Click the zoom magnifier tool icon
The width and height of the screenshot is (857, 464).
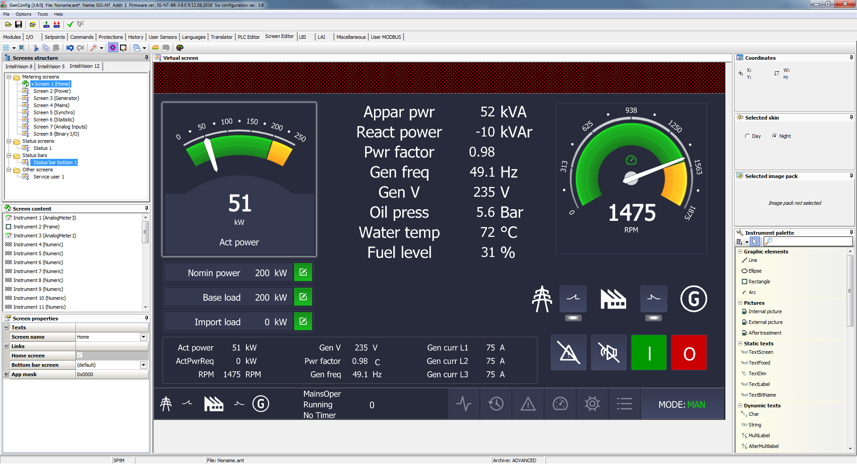tap(94, 48)
